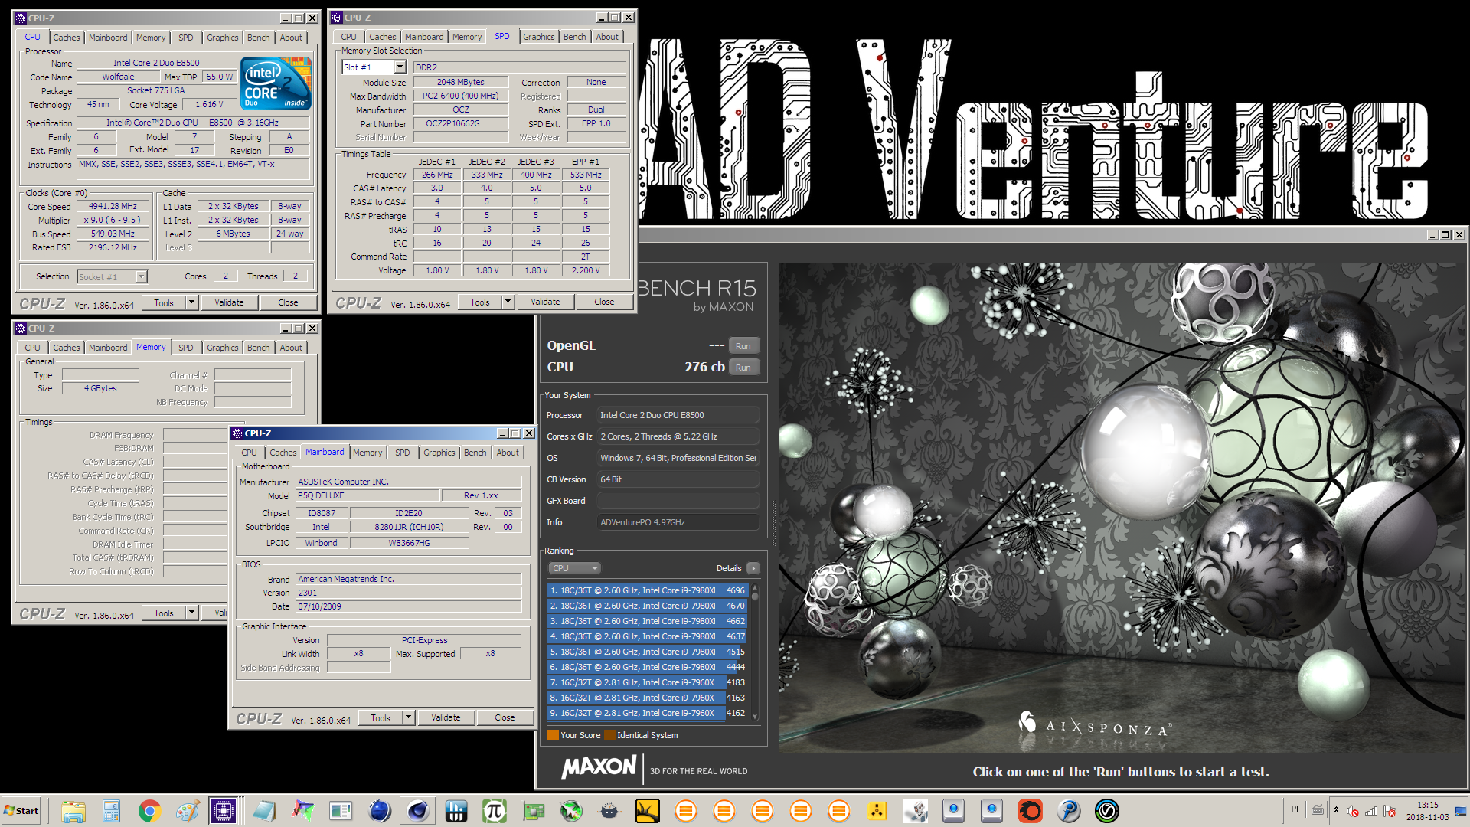Screen dimensions: 1470x827
Task: Expand Tools dropdown arrow in Memory window
Action: coord(192,613)
